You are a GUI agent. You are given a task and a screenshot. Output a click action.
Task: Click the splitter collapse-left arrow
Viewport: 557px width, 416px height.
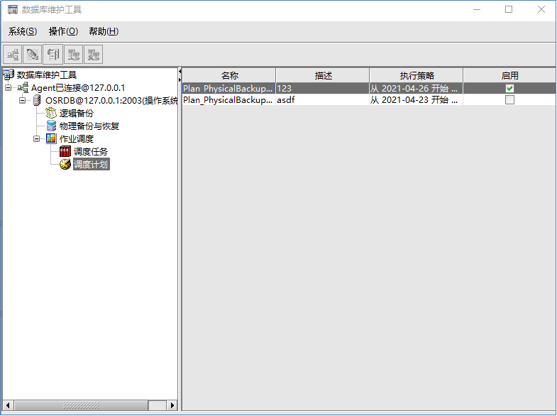point(180,72)
